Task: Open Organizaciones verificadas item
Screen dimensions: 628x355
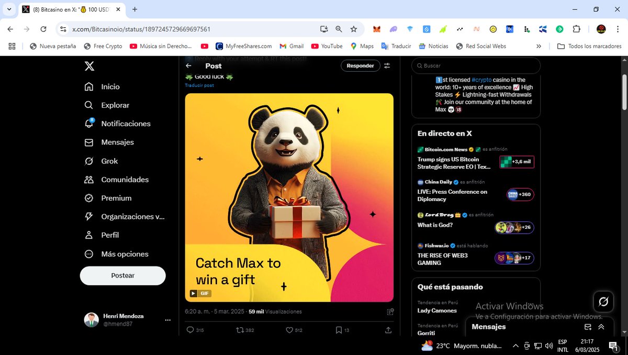Action: coord(125,217)
